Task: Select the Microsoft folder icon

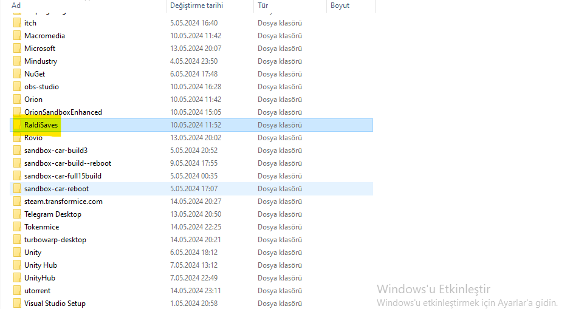Action: click(x=17, y=49)
